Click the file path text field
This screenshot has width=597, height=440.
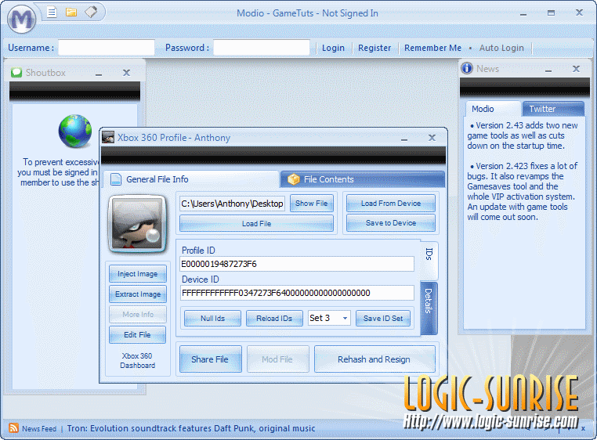pos(232,204)
